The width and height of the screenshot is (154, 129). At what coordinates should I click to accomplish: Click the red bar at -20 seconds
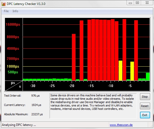click(x=74, y=57)
